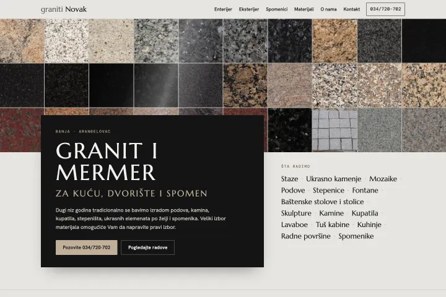446x297 pixels.
Task: Open the Eksterijer menu item
Action: click(x=249, y=9)
